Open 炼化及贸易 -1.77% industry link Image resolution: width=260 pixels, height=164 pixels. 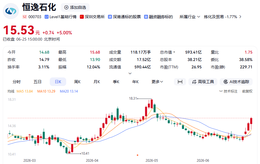tap(221, 17)
